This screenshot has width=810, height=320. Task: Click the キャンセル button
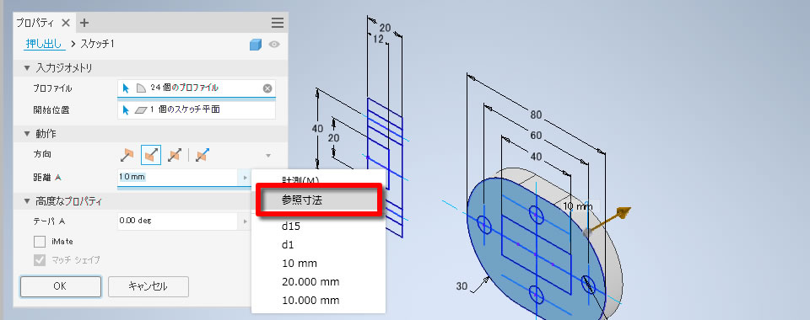(x=148, y=286)
